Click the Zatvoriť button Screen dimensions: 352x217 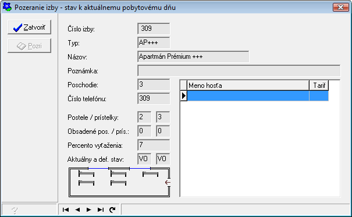(29, 27)
